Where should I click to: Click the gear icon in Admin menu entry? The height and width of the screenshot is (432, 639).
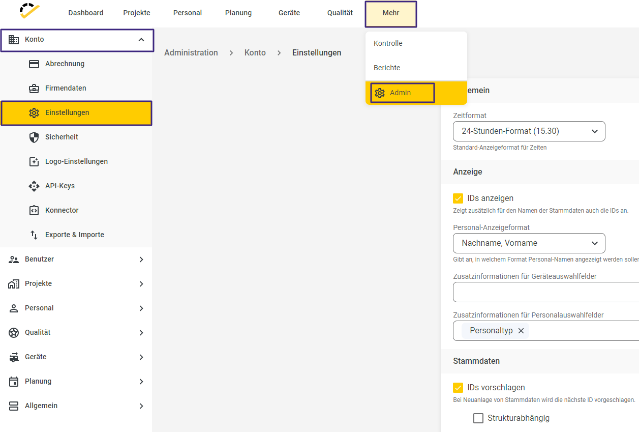(x=380, y=93)
